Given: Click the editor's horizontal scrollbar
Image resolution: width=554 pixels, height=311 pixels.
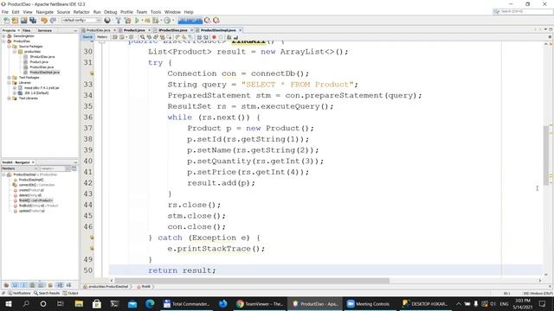Looking at the screenshot, I should pyautogui.click(x=252, y=281).
